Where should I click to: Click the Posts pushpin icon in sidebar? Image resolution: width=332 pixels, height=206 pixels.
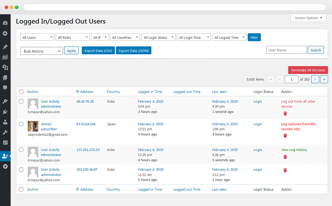tap(5, 47)
